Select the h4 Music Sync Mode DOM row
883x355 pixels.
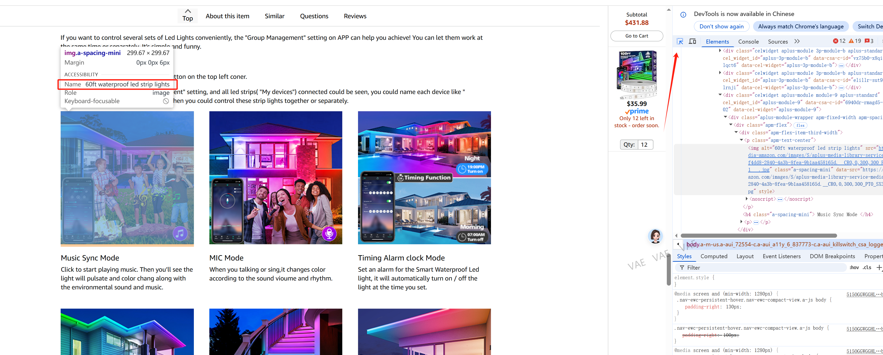(x=808, y=215)
